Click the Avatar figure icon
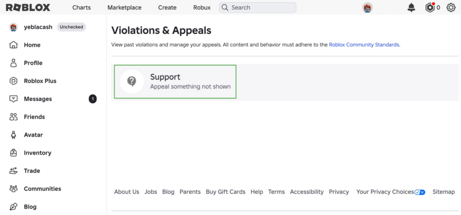461x215 pixels. click(14, 135)
